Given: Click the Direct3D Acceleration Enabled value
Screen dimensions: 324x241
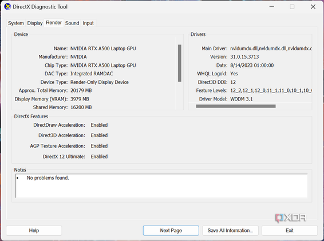Looking at the screenshot, I should pyautogui.click(x=99, y=135).
